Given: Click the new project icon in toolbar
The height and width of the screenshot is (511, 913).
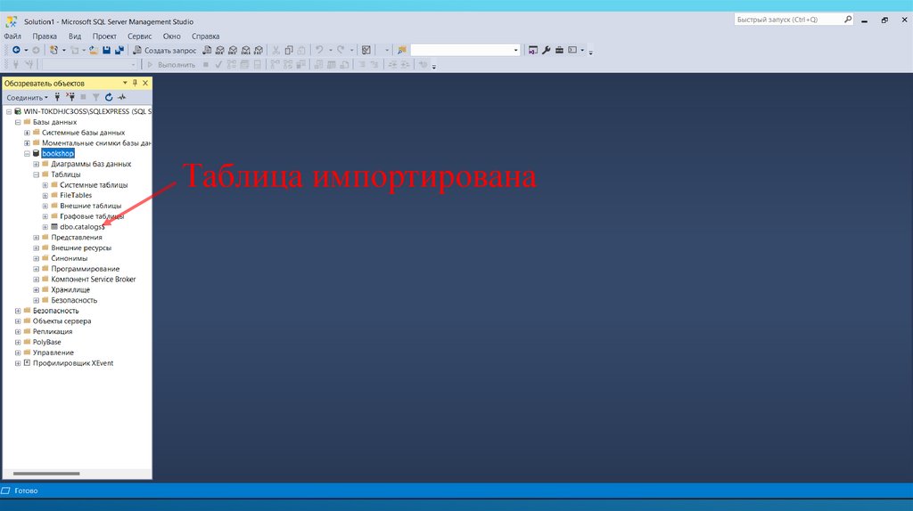Looking at the screenshot, I should pos(53,50).
